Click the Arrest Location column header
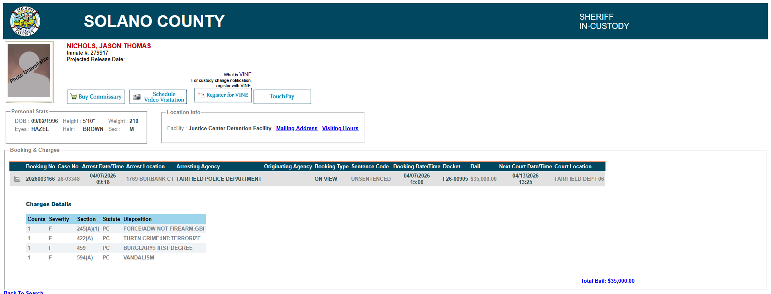Viewport: 771px width, 294px height. [145, 167]
